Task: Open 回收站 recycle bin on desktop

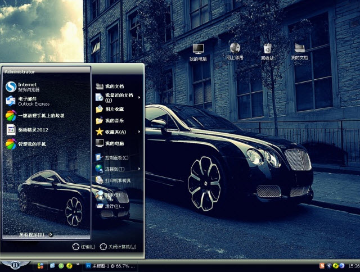Action: point(267,50)
